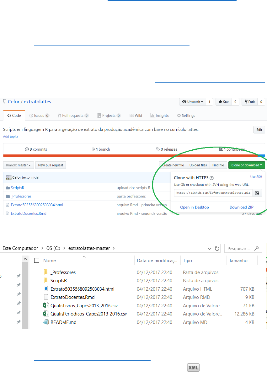Image resolution: width=267 pixels, height=372 pixels.
Task: Switch to the Code tab
Action: 14,116
